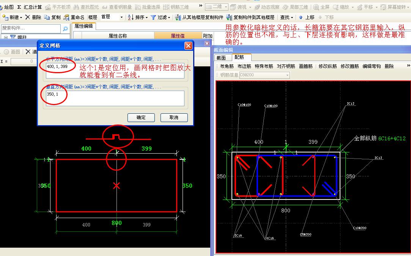Click the 4C16 rebar label

coord(270,238)
